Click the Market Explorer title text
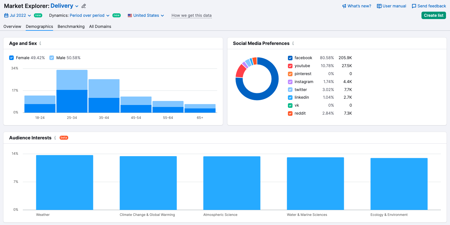The image size is (450, 225). click(27, 6)
